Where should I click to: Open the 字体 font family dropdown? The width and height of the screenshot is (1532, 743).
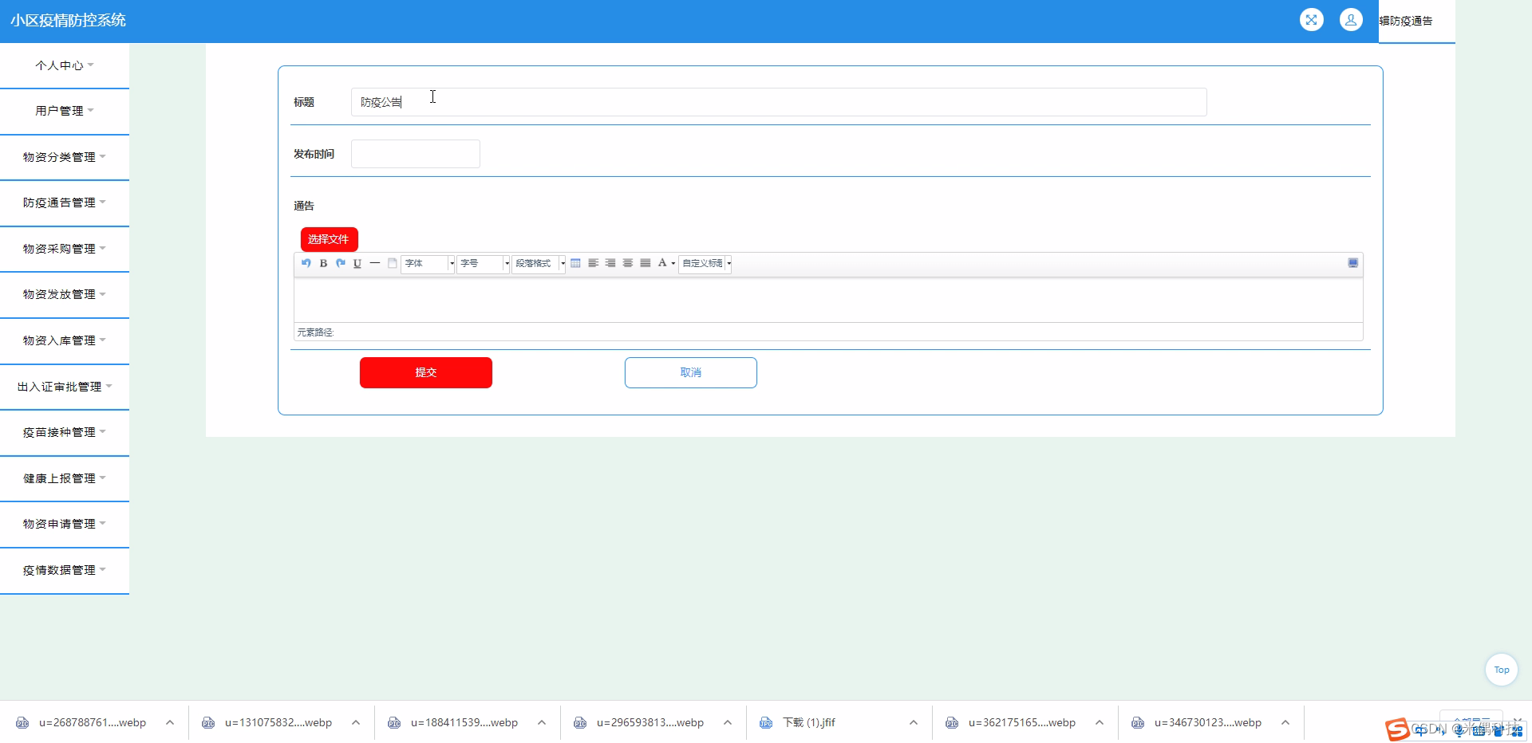click(428, 263)
